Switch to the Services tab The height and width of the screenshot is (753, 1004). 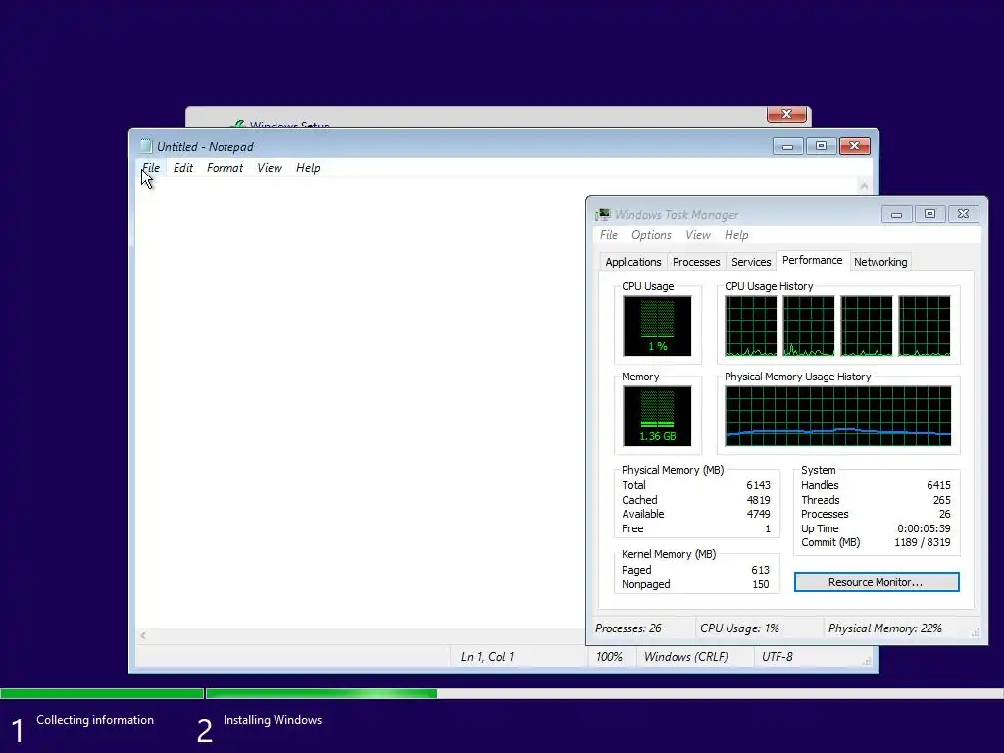tap(751, 262)
